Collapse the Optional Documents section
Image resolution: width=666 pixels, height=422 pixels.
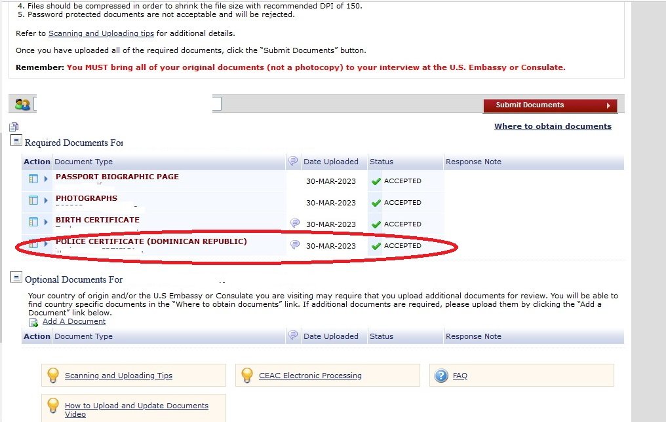click(16, 277)
